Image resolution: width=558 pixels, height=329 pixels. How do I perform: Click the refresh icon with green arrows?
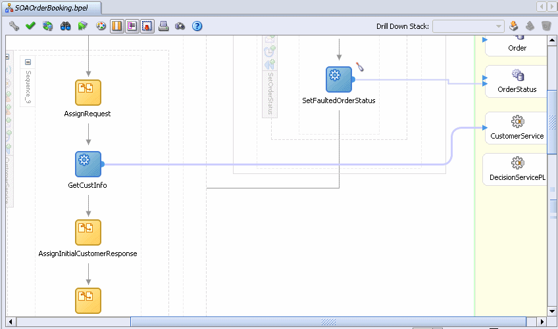47,26
